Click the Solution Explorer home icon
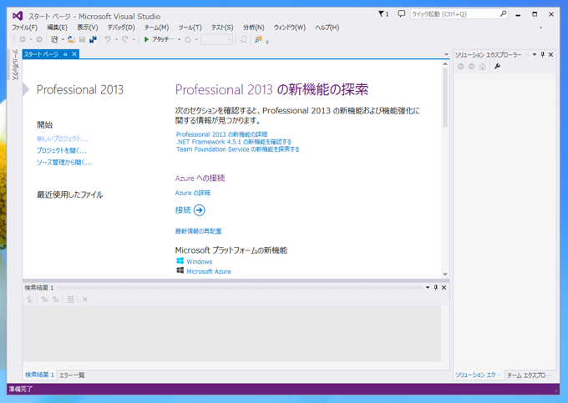 [x=482, y=67]
